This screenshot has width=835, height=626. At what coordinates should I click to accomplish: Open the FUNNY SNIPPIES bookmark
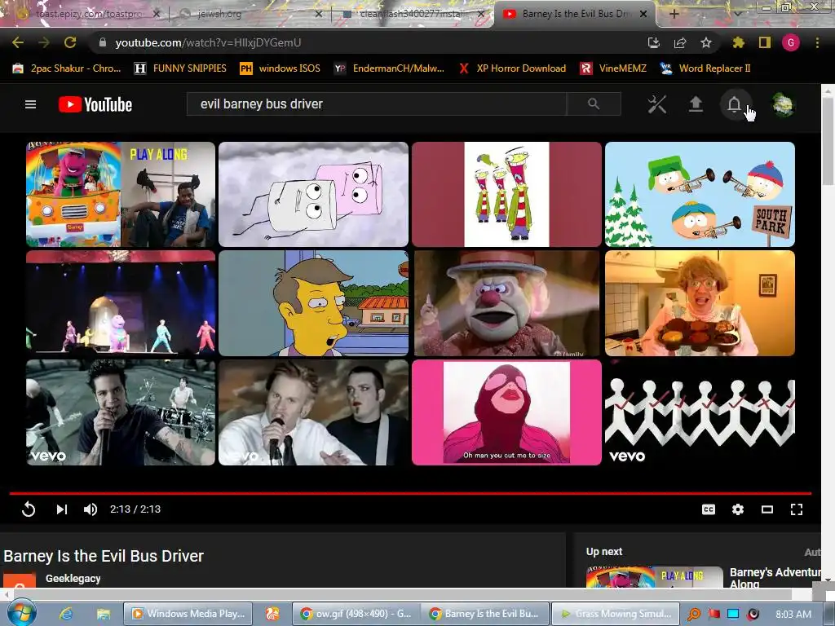click(180, 68)
